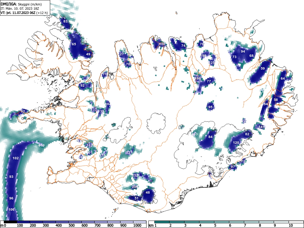Click the value 78 on the map

coord(202,44)
